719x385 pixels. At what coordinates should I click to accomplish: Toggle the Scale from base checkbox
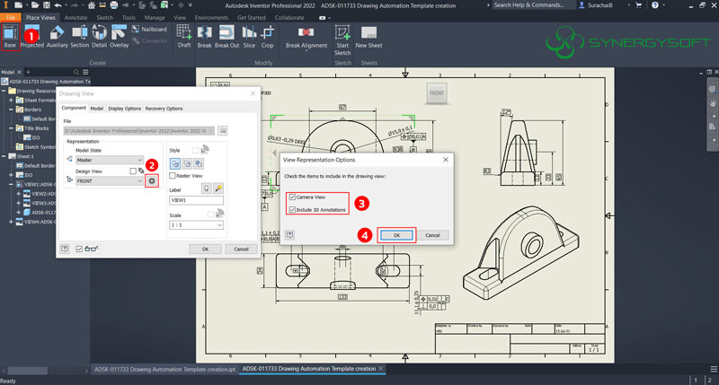(x=210, y=214)
